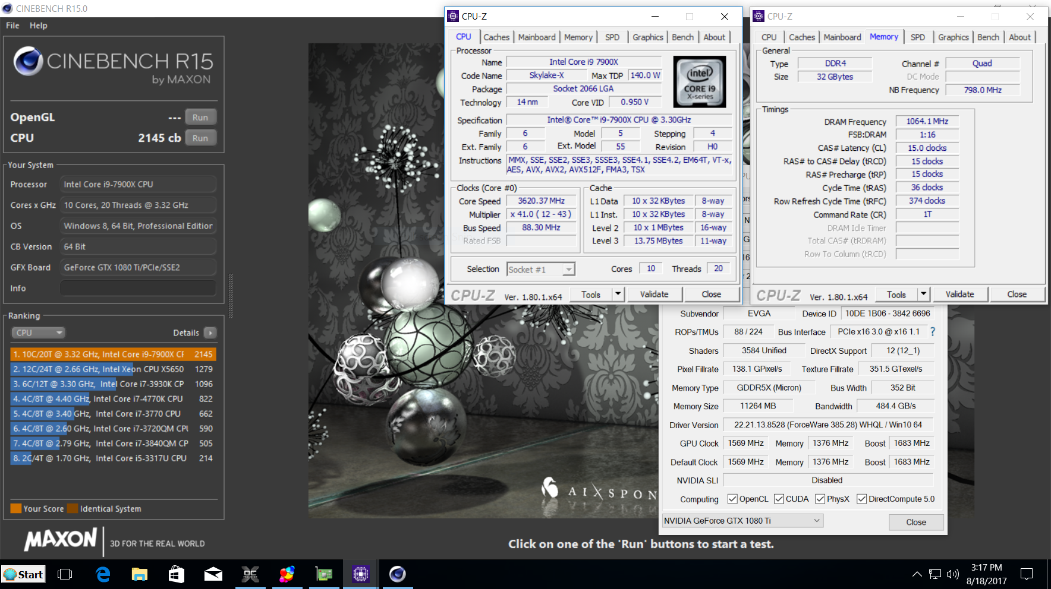This screenshot has width=1051, height=589.
Task: Click the Cinebench R15 logo
Action: point(113,65)
